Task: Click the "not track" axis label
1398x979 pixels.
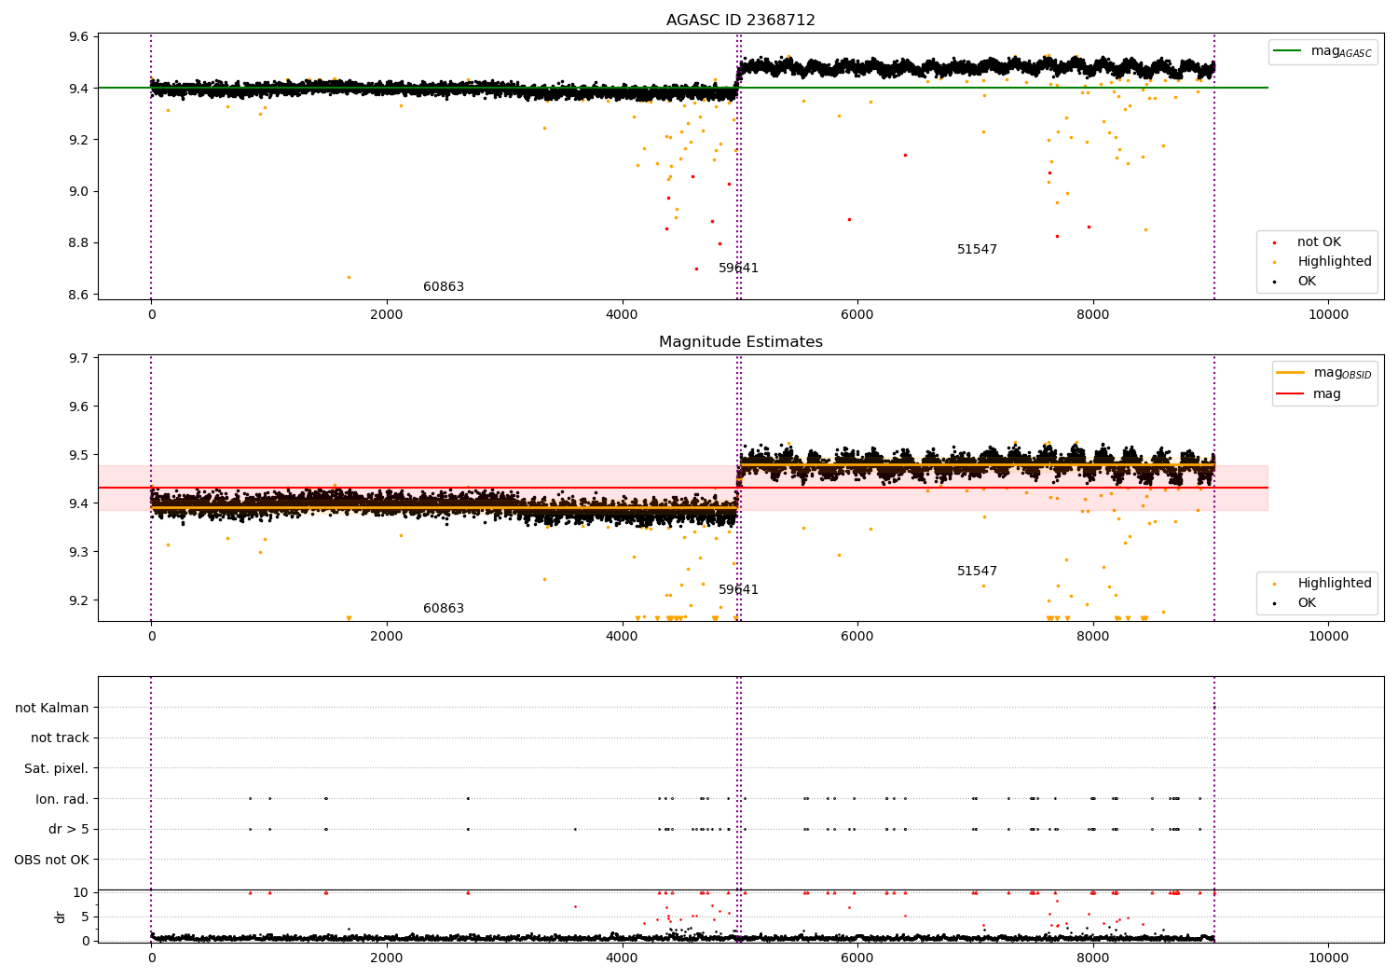Action: pos(60,738)
